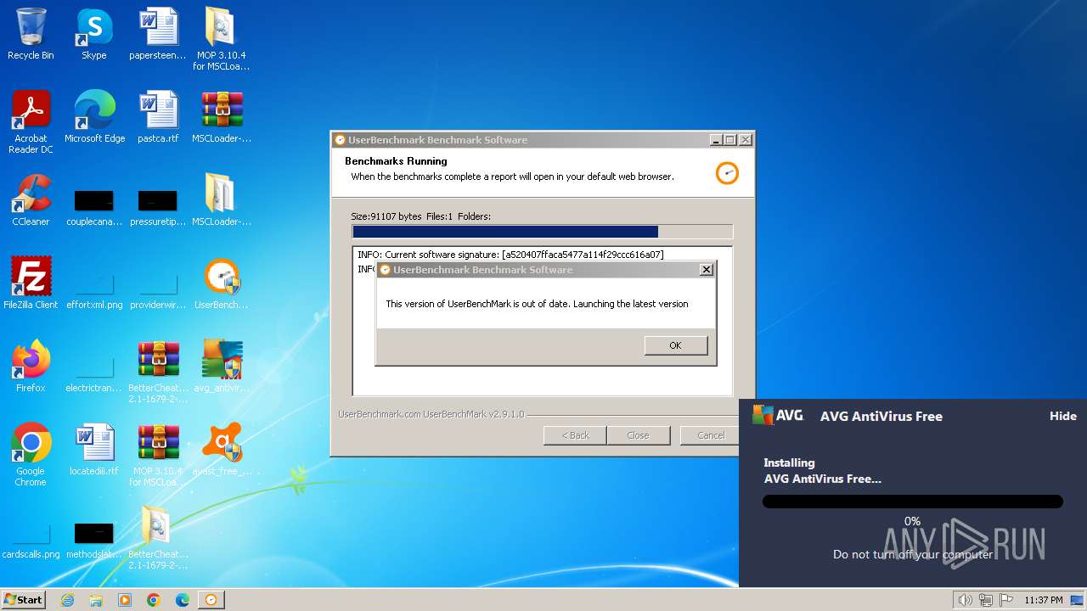Launch Skype from the desktop
This screenshot has width=1087, height=611.
coord(93,34)
